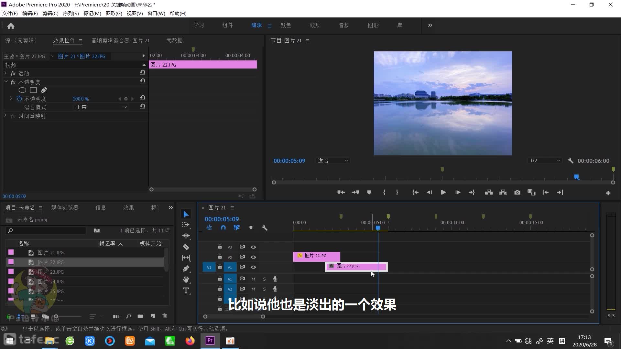Open the 序列(S) menu
Image resolution: width=621 pixels, height=349 pixels.
click(71, 13)
